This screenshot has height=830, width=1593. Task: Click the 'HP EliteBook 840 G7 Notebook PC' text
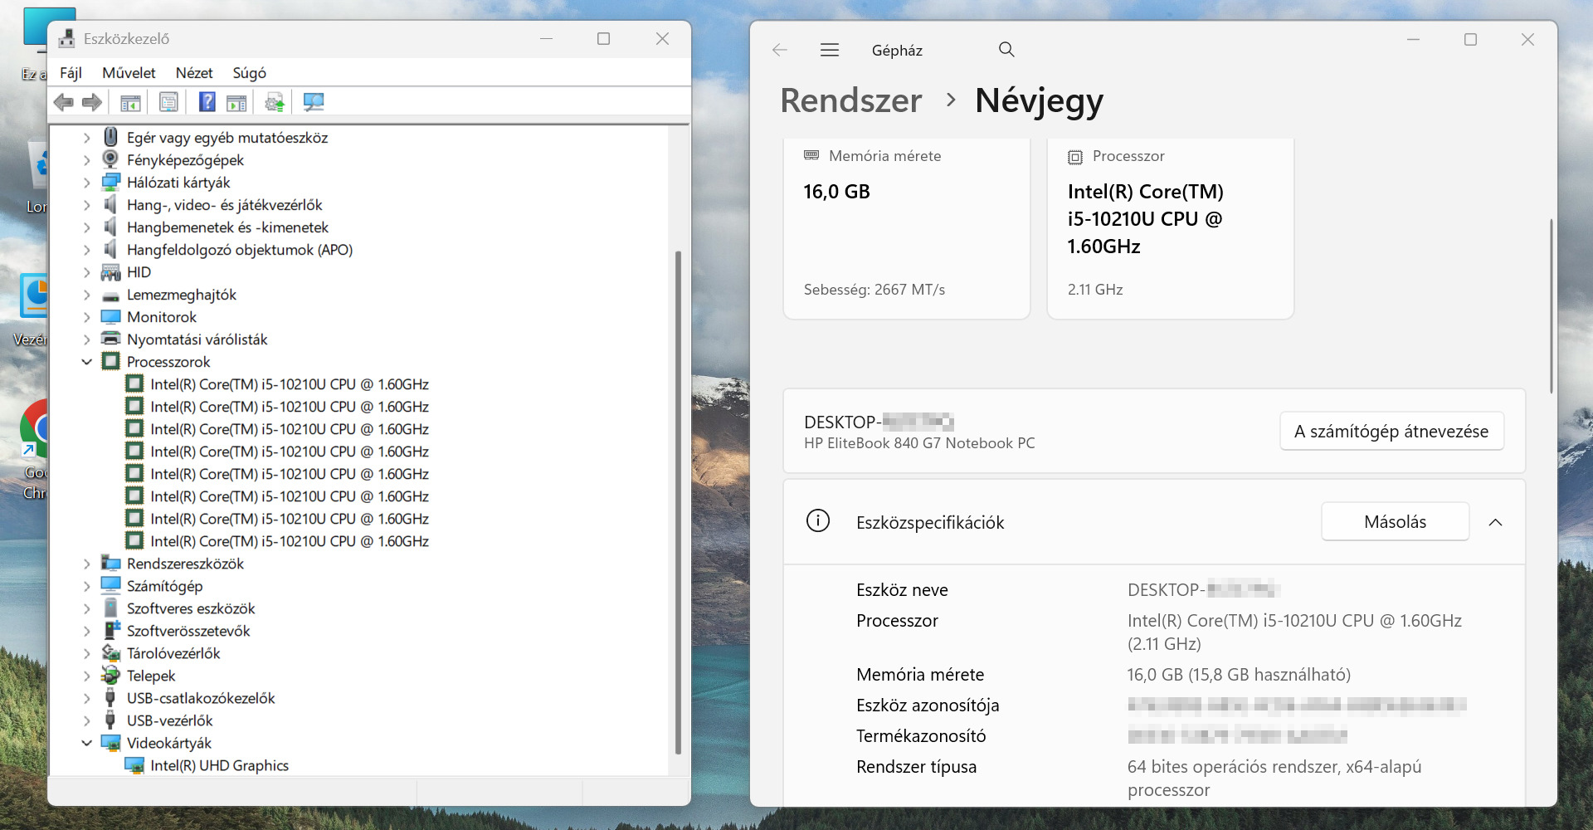919,443
